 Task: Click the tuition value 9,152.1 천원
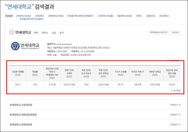(155, 84)
